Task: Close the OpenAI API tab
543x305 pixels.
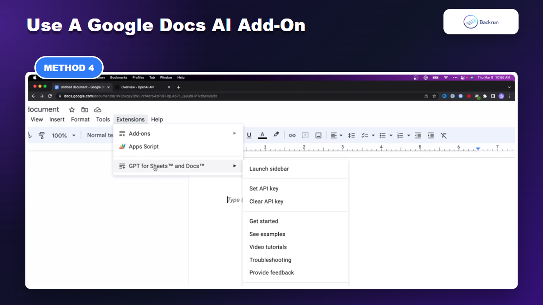Action: (x=169, y=87)
